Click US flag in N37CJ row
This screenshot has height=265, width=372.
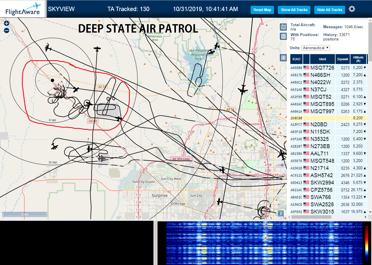pos(306,89)
